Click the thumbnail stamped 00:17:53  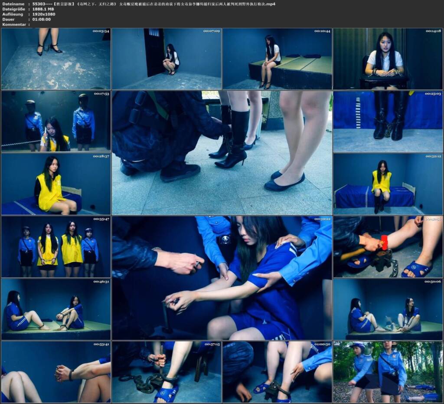pyautogui.click(x=56, y=121)
